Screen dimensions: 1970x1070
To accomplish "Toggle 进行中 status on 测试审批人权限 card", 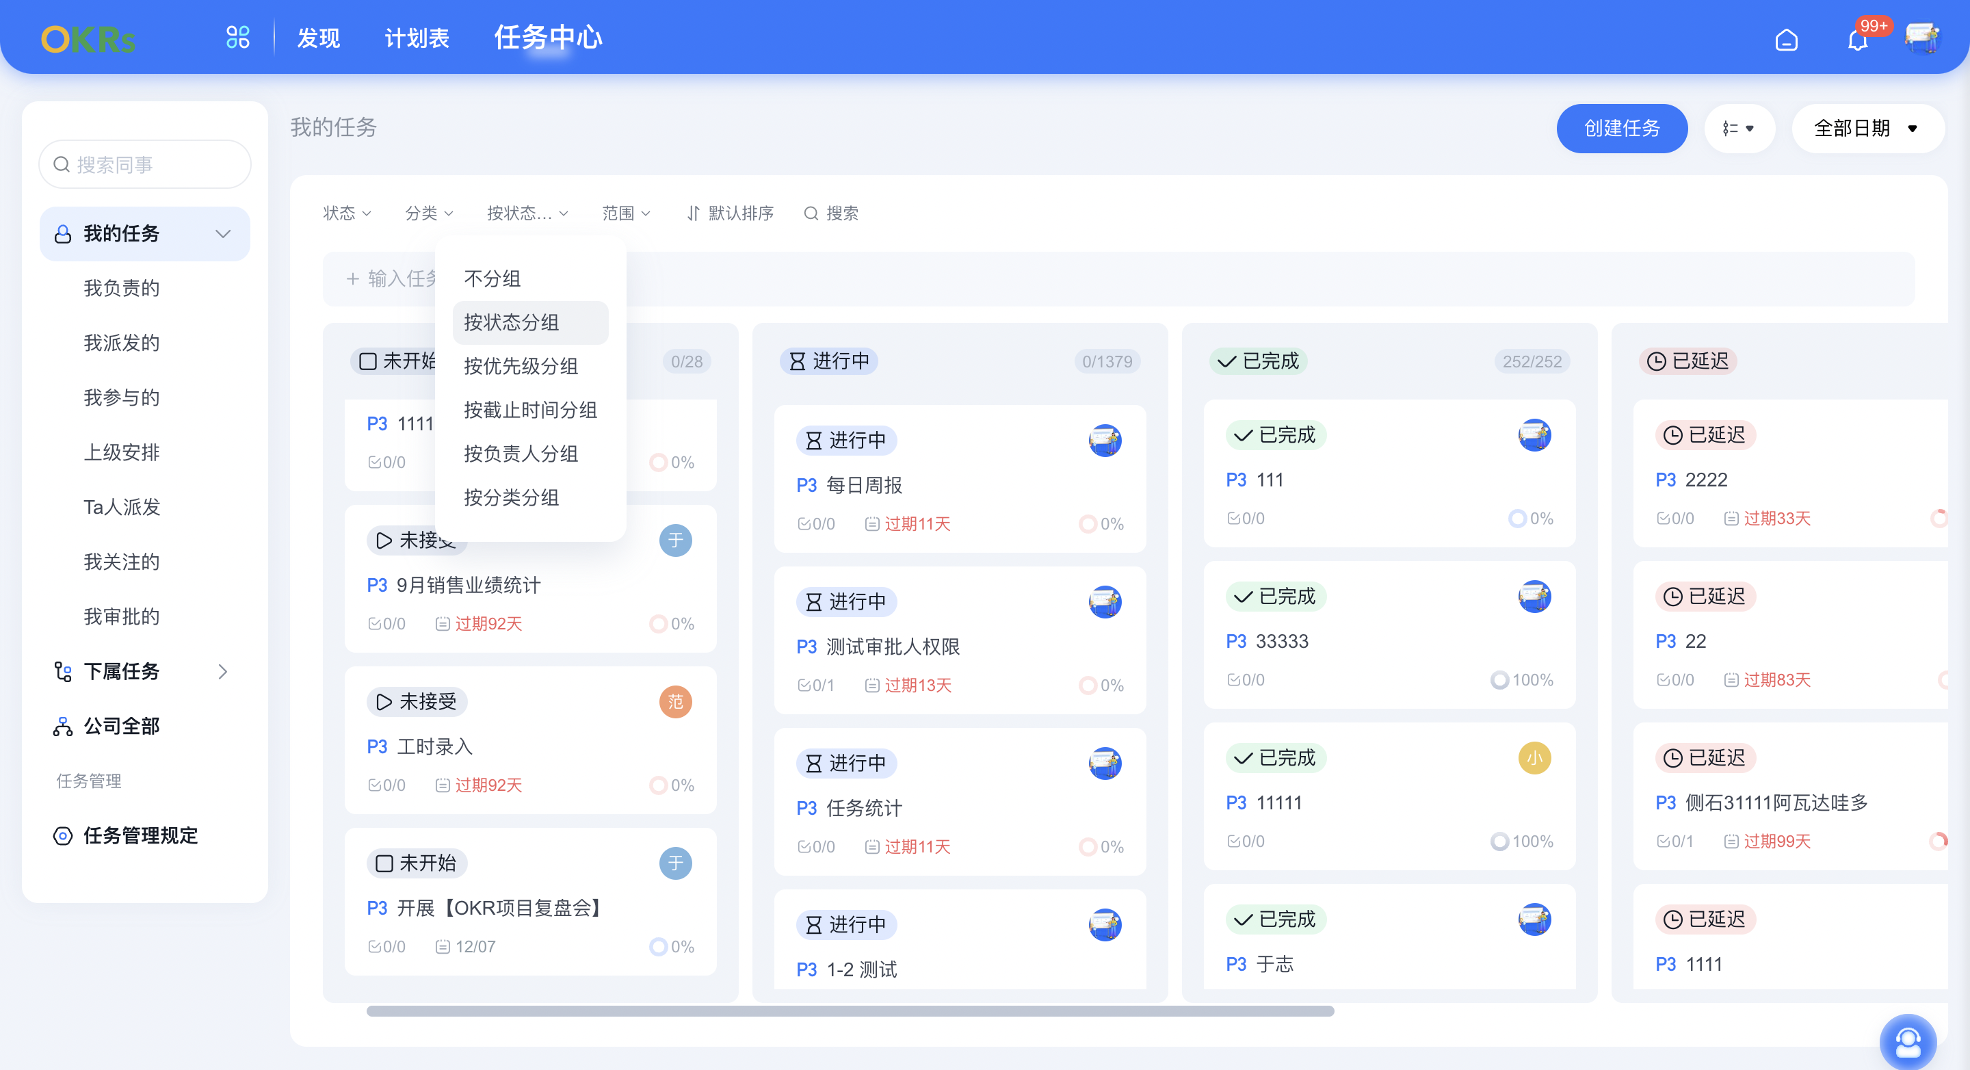I will [847, 602].
